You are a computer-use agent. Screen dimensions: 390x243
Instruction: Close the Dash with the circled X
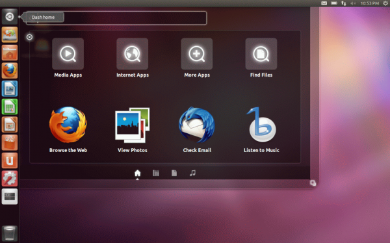coord(29,37)
